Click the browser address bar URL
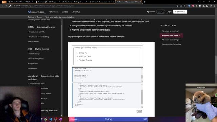This screenshot has height=122, width=217. click(44, 6)
